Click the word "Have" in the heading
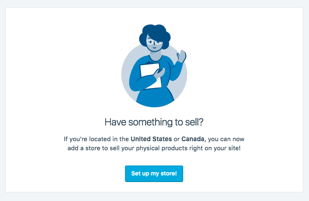 click(115, 122)
